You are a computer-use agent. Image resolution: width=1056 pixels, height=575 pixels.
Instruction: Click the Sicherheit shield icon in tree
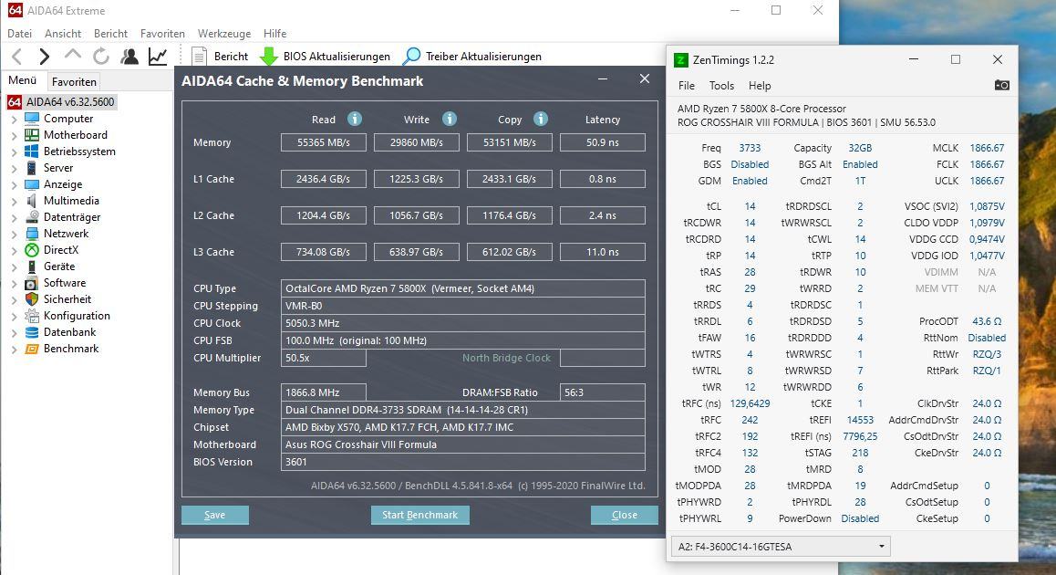click(32, 299)
